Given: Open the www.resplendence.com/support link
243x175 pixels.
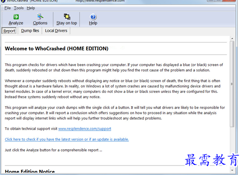Looking at the screenshot, I should (x=85, y=129).
